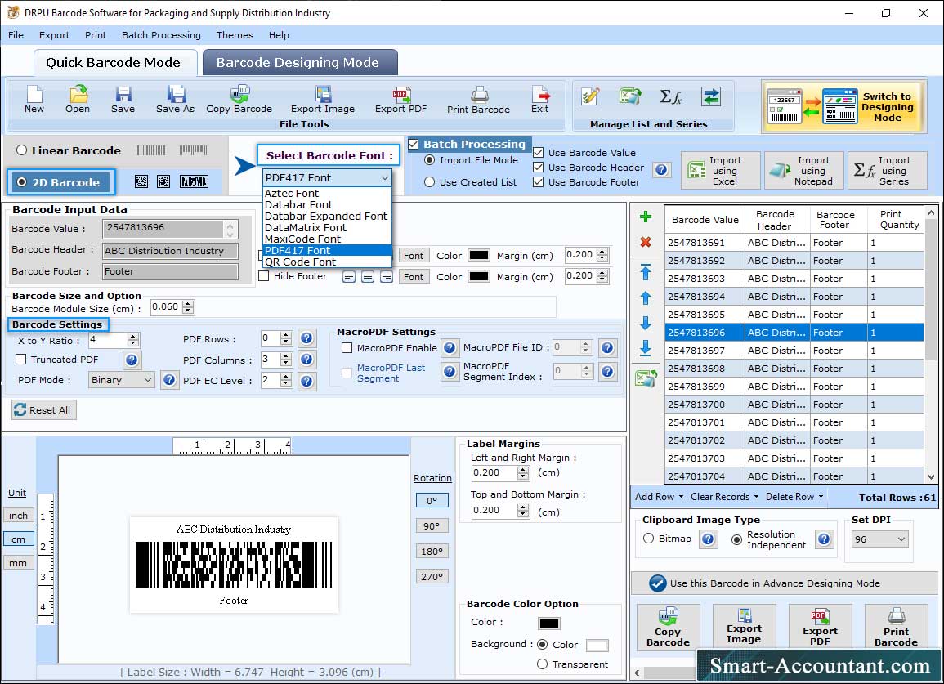The height and width of the screenshot is (684, 944).
Task: Move row to top with the barred up arrow
Action: coord(646,272)
